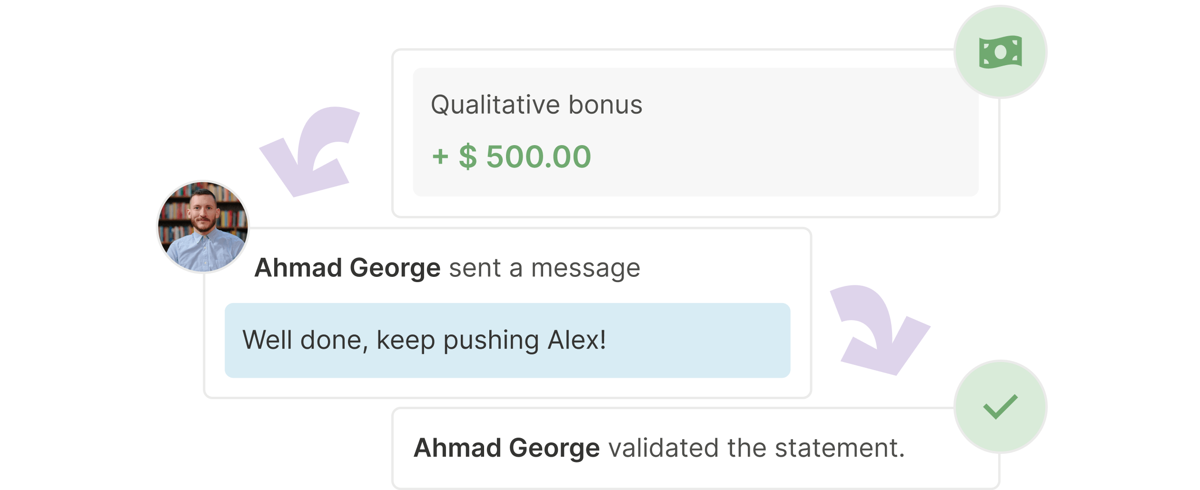The width and height of the screenshot is (1200, 490).
Task: Select the 'Well done, keep pushing' message text
Action: click(x=391, y=341)
